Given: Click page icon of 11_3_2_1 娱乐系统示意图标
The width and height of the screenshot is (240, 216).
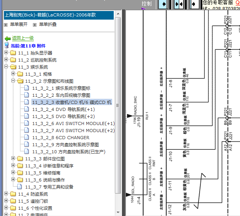Looking at the screenshot, I should click(x=27, y=88).
